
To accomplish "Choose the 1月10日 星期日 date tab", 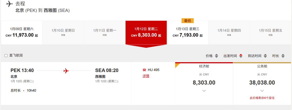I will pyautogui.click(x=63, y=33).
